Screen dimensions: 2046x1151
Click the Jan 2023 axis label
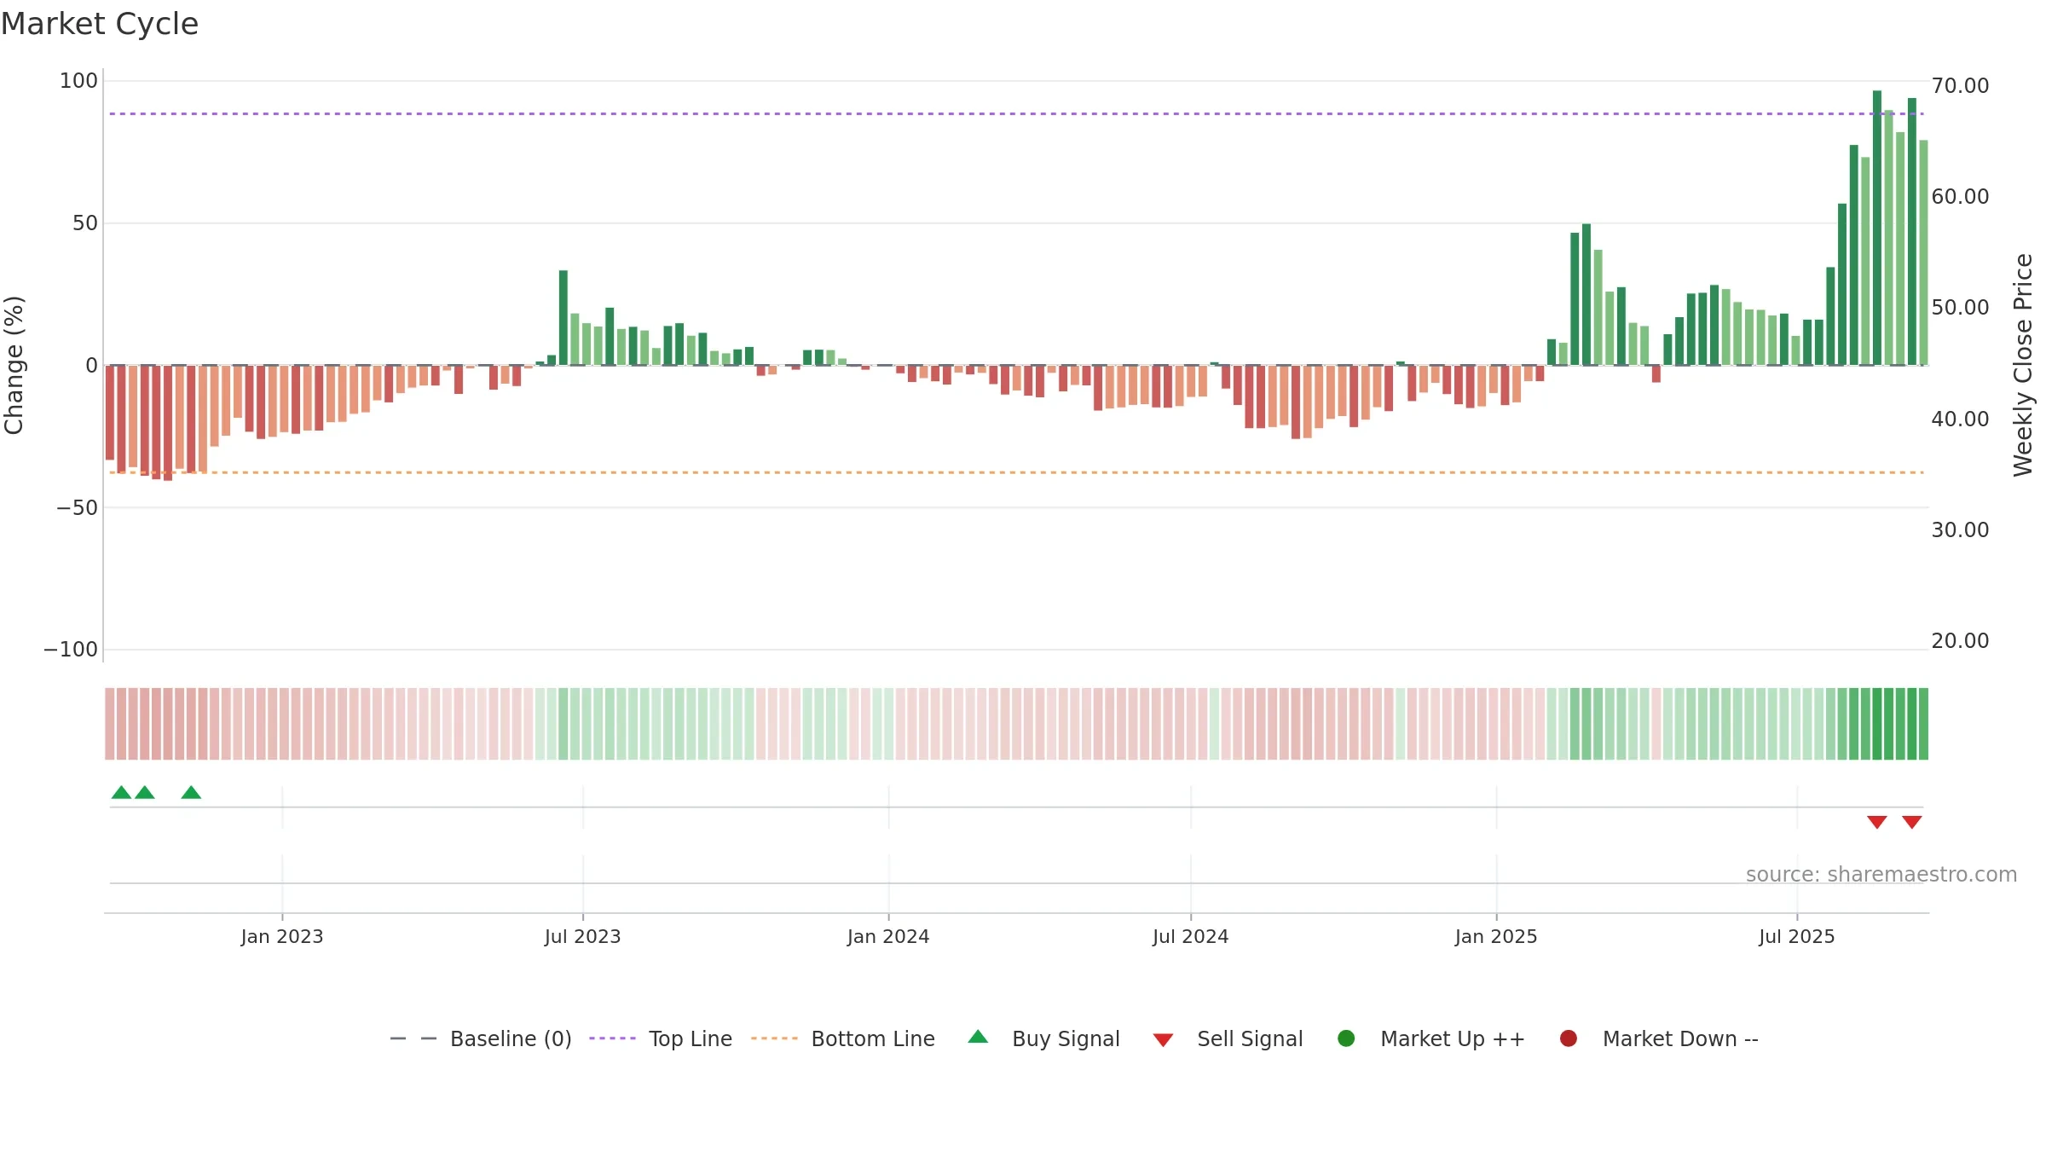(x=282, y=937)
